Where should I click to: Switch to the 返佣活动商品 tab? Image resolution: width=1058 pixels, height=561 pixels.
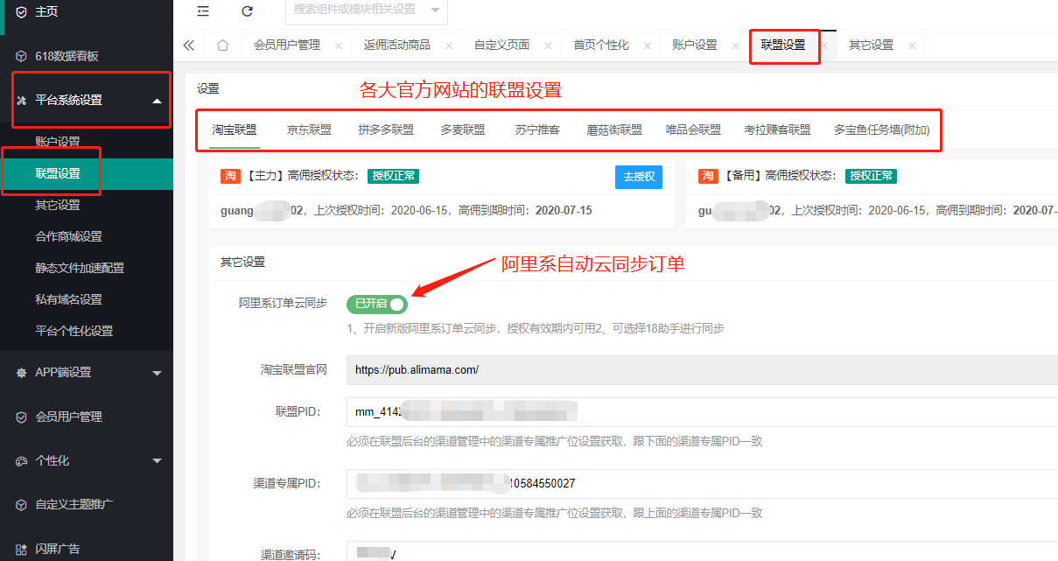397,46
